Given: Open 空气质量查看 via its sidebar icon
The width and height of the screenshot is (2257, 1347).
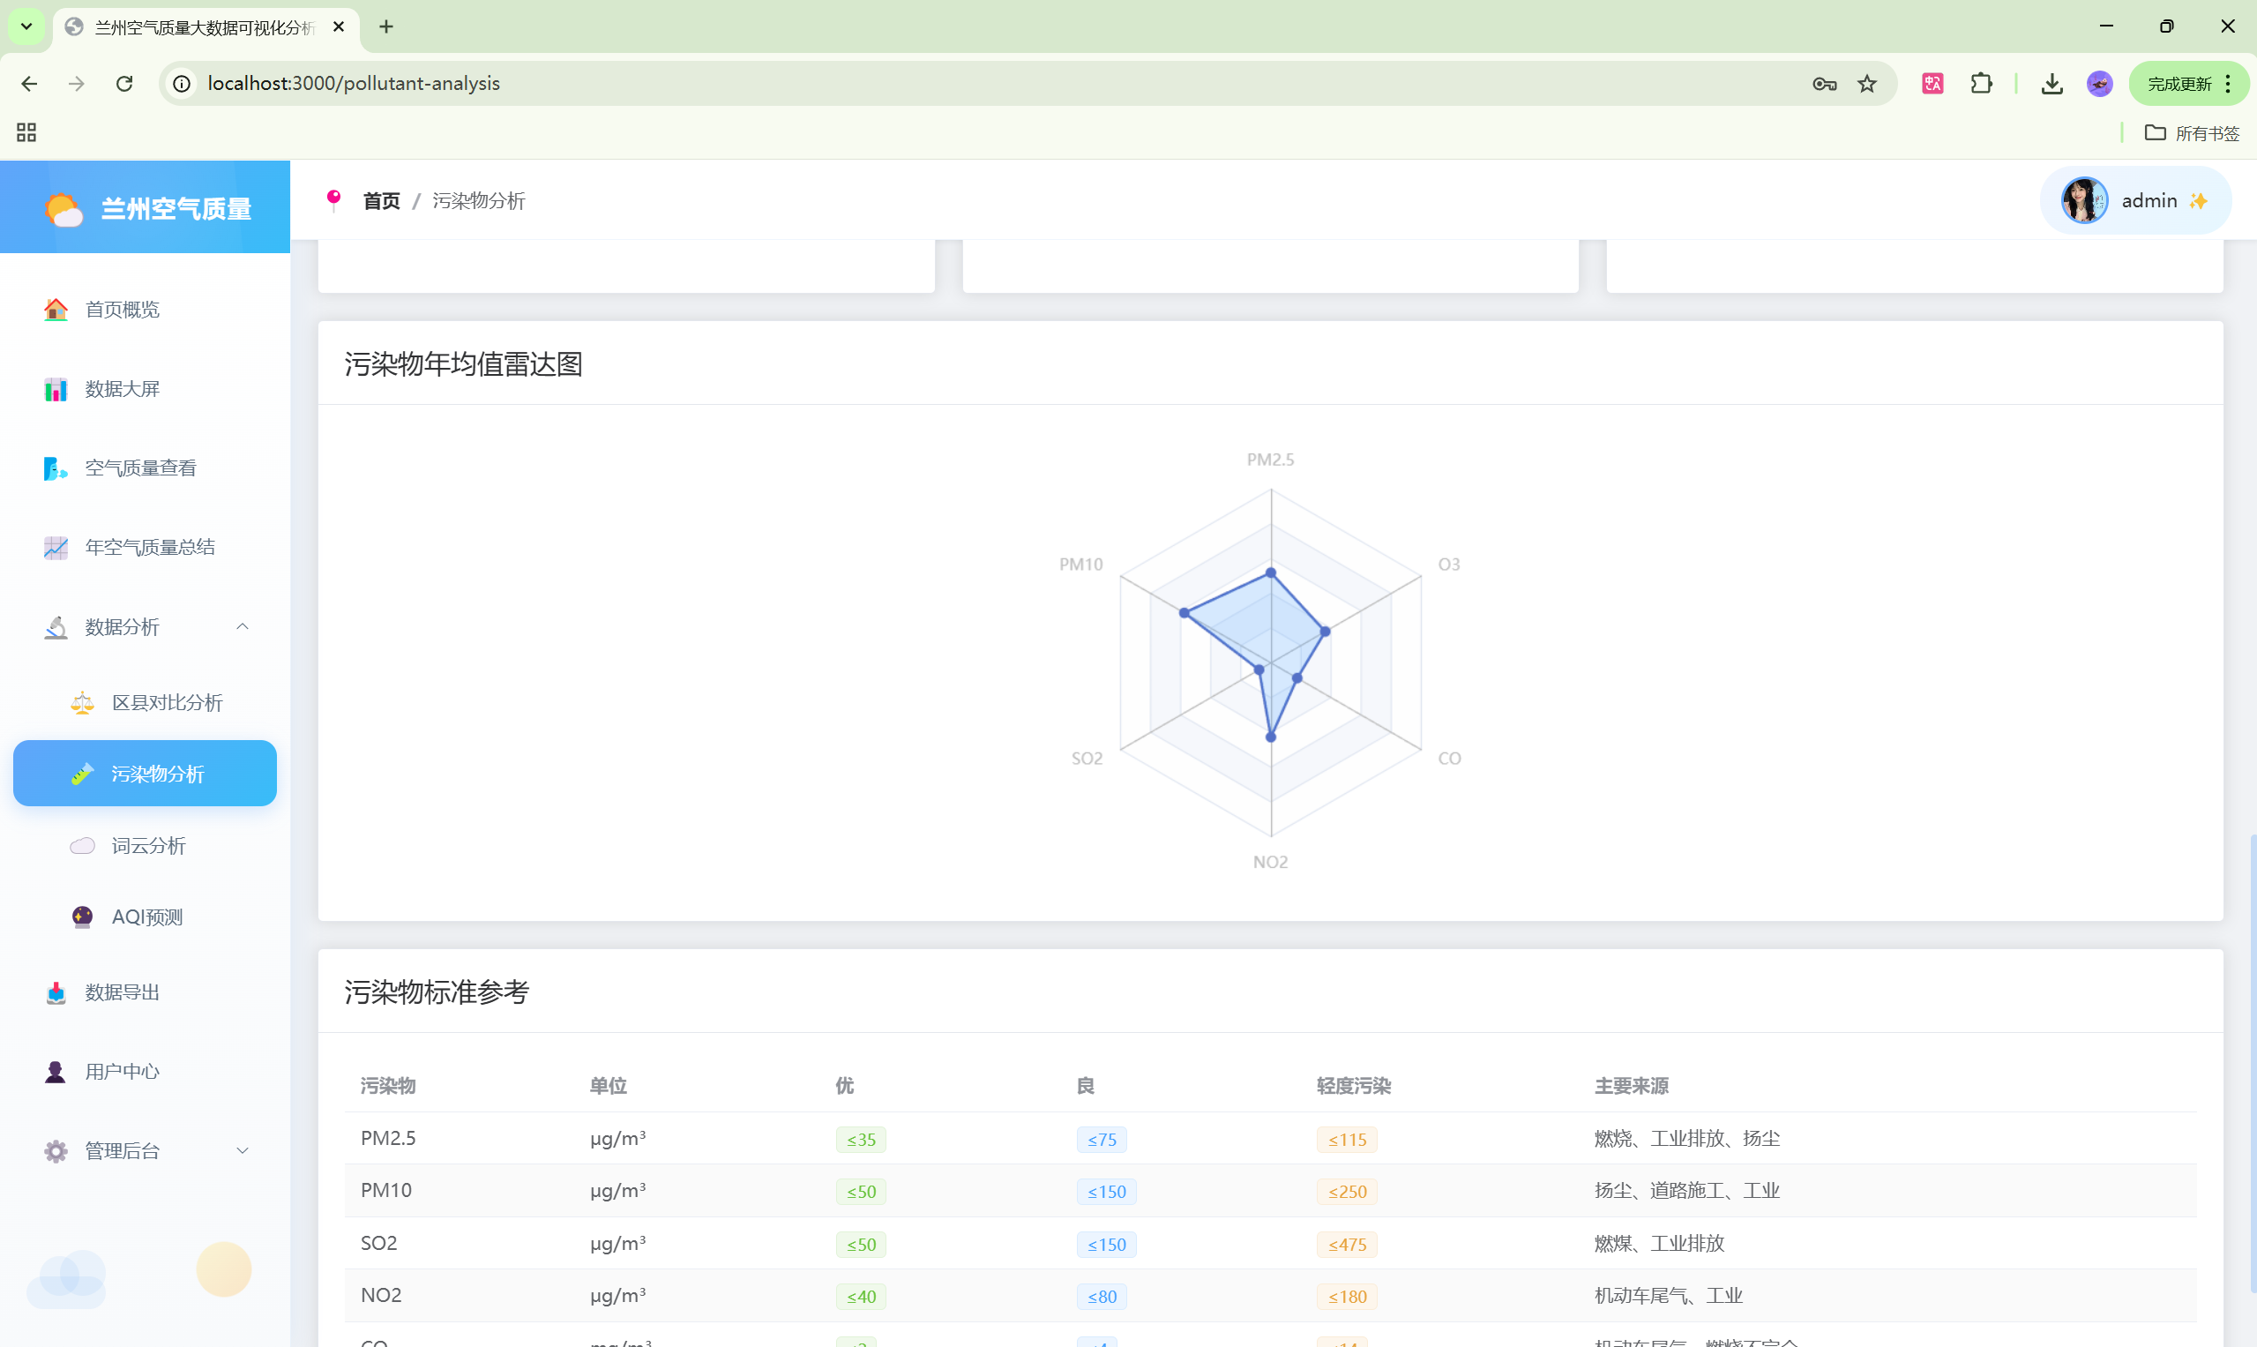Looking at the screenshot, I should [x=56, y=468].
